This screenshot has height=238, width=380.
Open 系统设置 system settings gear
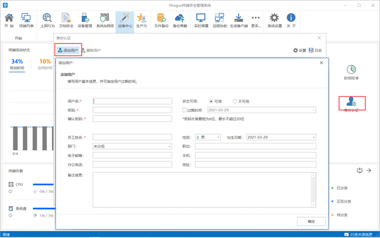tap(274, 20)
